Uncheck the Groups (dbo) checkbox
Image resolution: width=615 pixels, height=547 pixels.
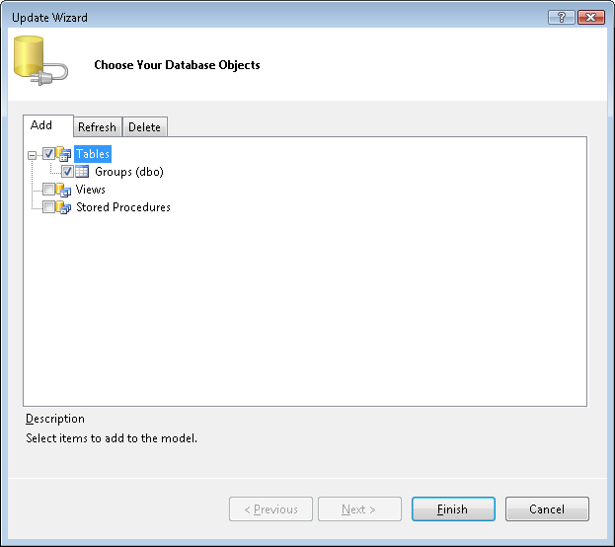point(67,172)
